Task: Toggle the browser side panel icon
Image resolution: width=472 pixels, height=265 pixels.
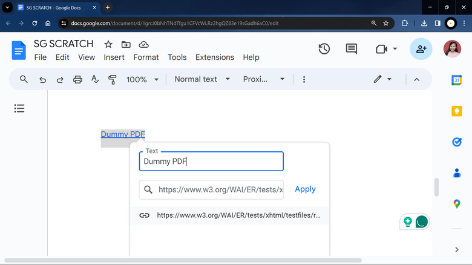Action: click(x=438, y=23)
